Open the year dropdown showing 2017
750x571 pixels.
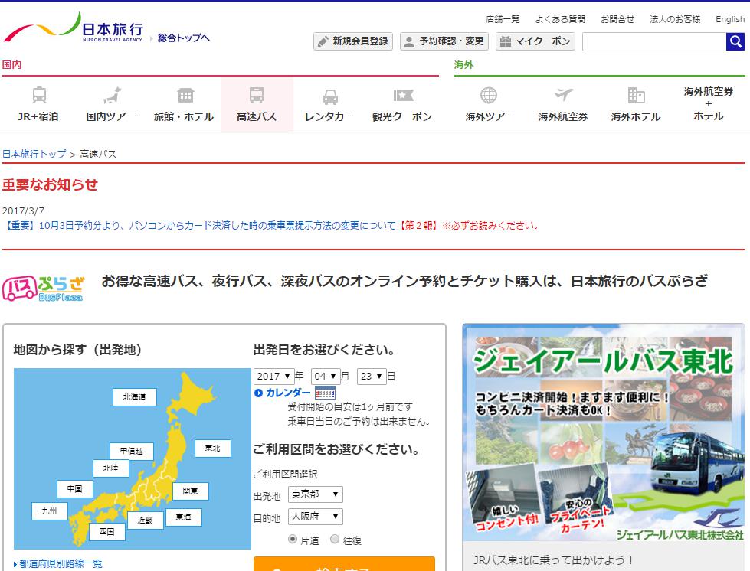(274, 377)
